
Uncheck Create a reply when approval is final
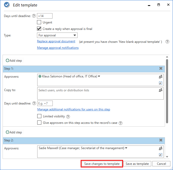(39, 29)
